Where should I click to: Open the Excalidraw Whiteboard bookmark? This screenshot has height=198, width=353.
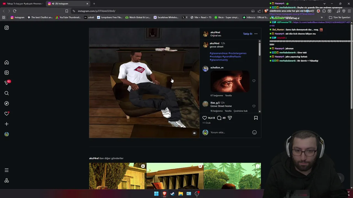[x=166, y=17]
